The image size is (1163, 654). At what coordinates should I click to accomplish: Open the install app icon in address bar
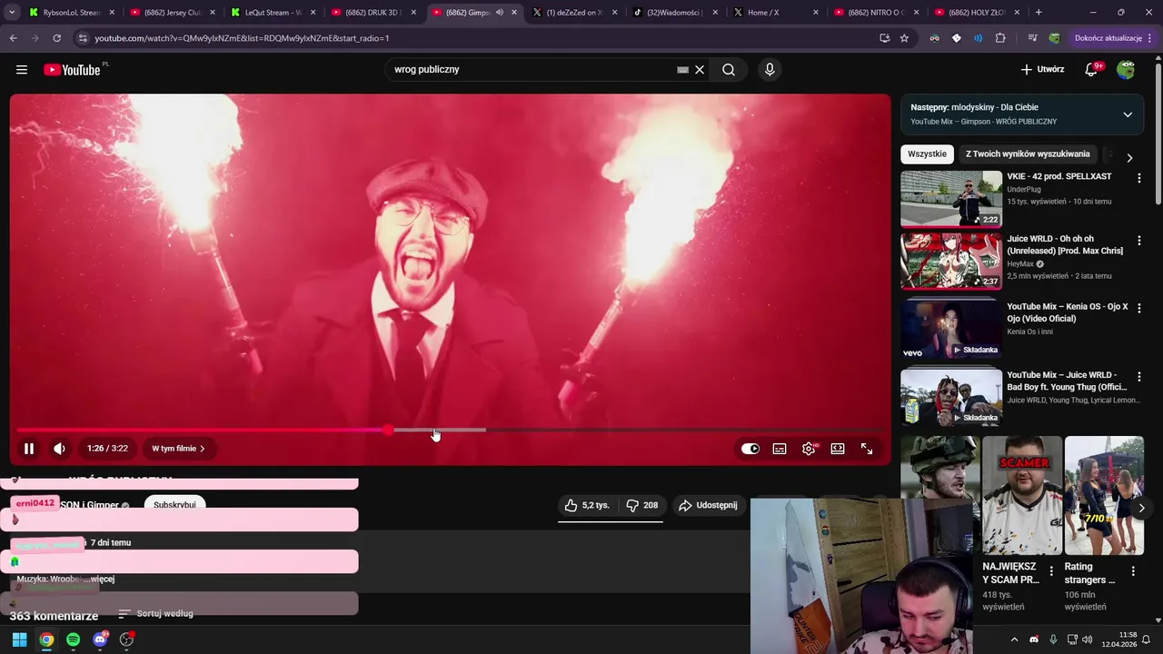click(x=884, y=38)
